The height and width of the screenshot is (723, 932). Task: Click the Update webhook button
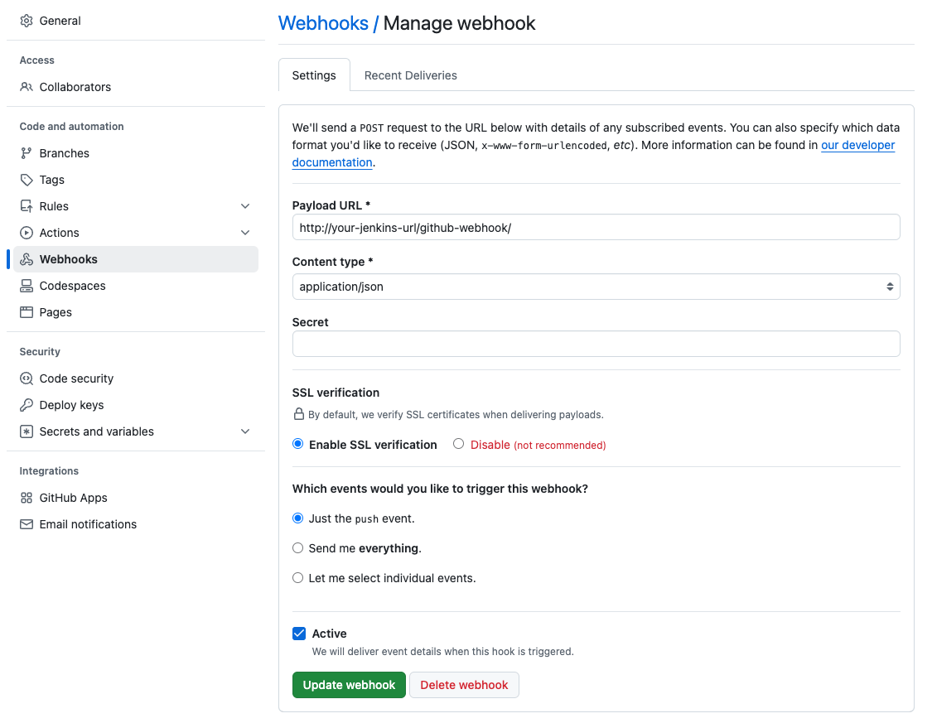click(349, 685)
